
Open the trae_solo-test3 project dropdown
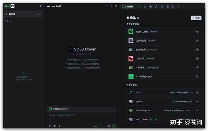[55, 6]
